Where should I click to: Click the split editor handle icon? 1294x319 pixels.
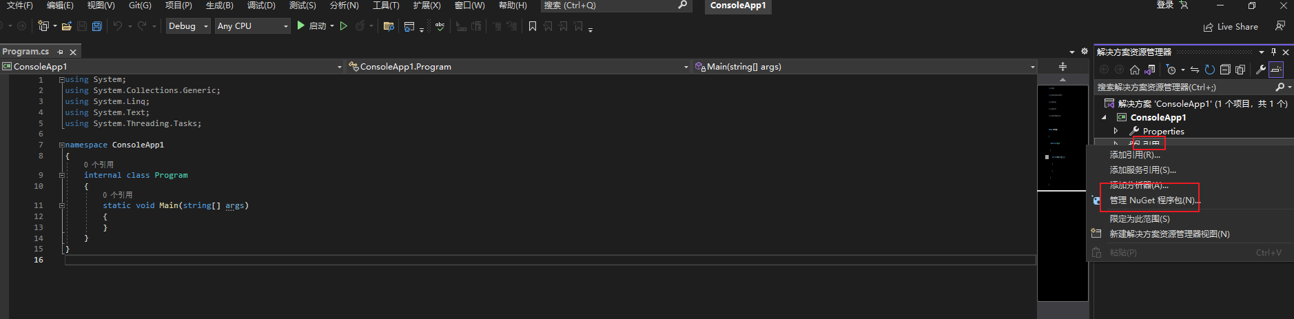(1062, 67)
